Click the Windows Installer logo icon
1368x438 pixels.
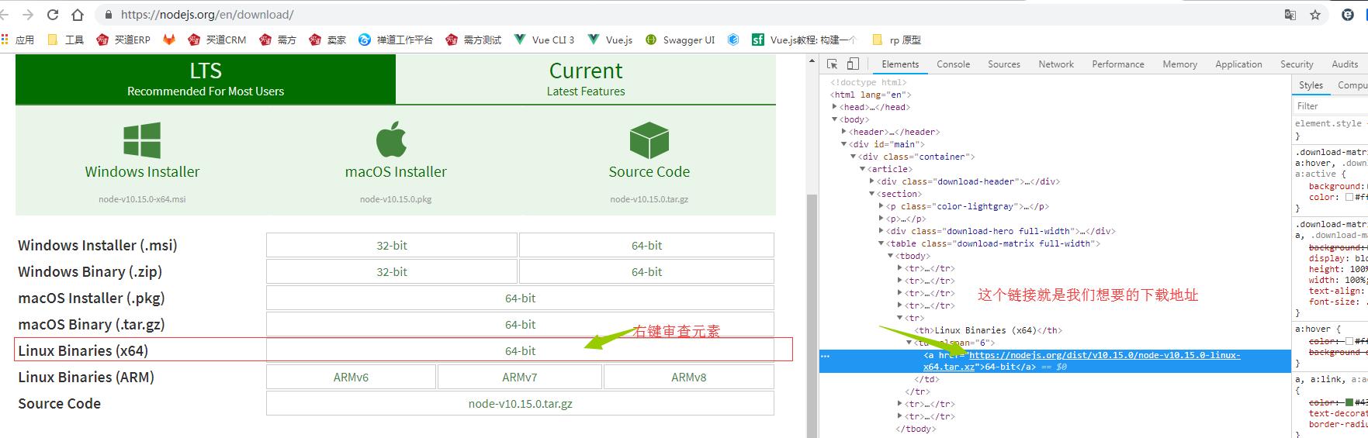[x=142, y=140]
